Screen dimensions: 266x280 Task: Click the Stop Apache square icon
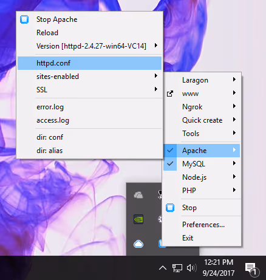click(x=24, y=19)
